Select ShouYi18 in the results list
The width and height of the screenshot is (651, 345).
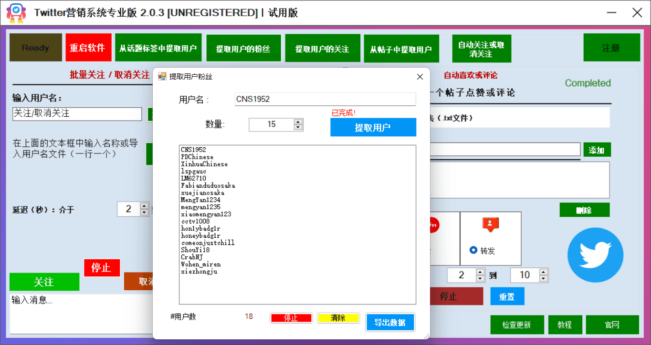coord(195,250)
